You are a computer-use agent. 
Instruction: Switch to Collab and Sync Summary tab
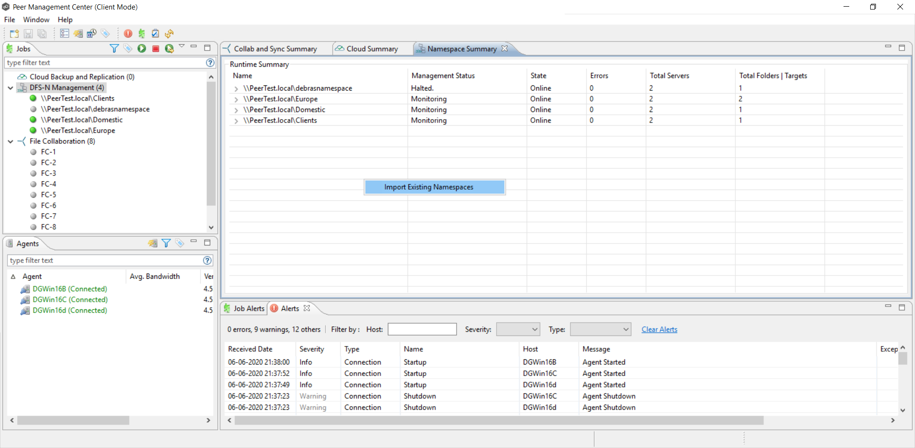click(275, 49)
